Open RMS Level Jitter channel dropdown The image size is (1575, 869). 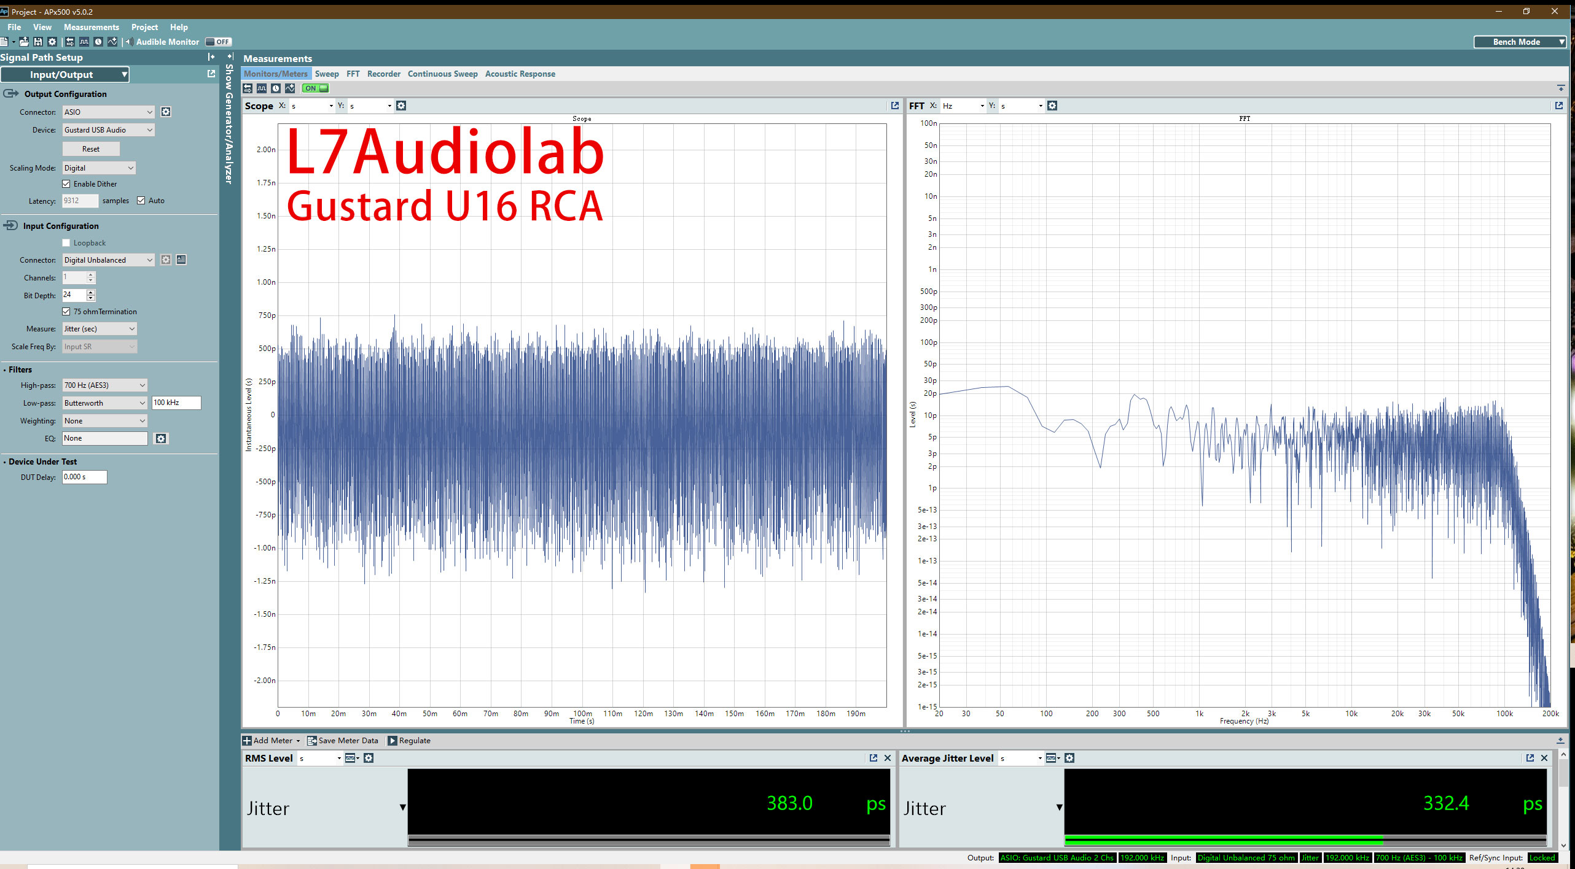click(x=402, y=807)
